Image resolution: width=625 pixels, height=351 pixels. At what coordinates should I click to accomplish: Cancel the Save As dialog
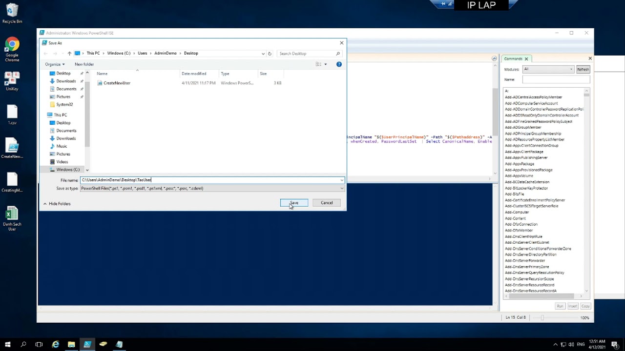pyautogui.click(x=327, y=203)
